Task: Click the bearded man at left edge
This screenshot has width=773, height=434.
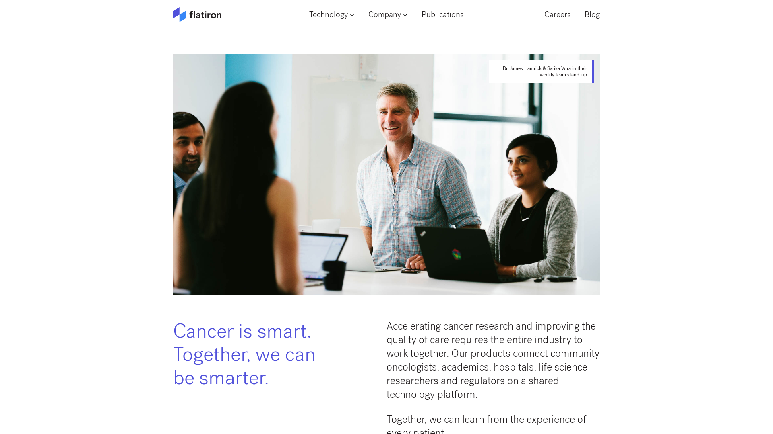Action: pos(188,161)
